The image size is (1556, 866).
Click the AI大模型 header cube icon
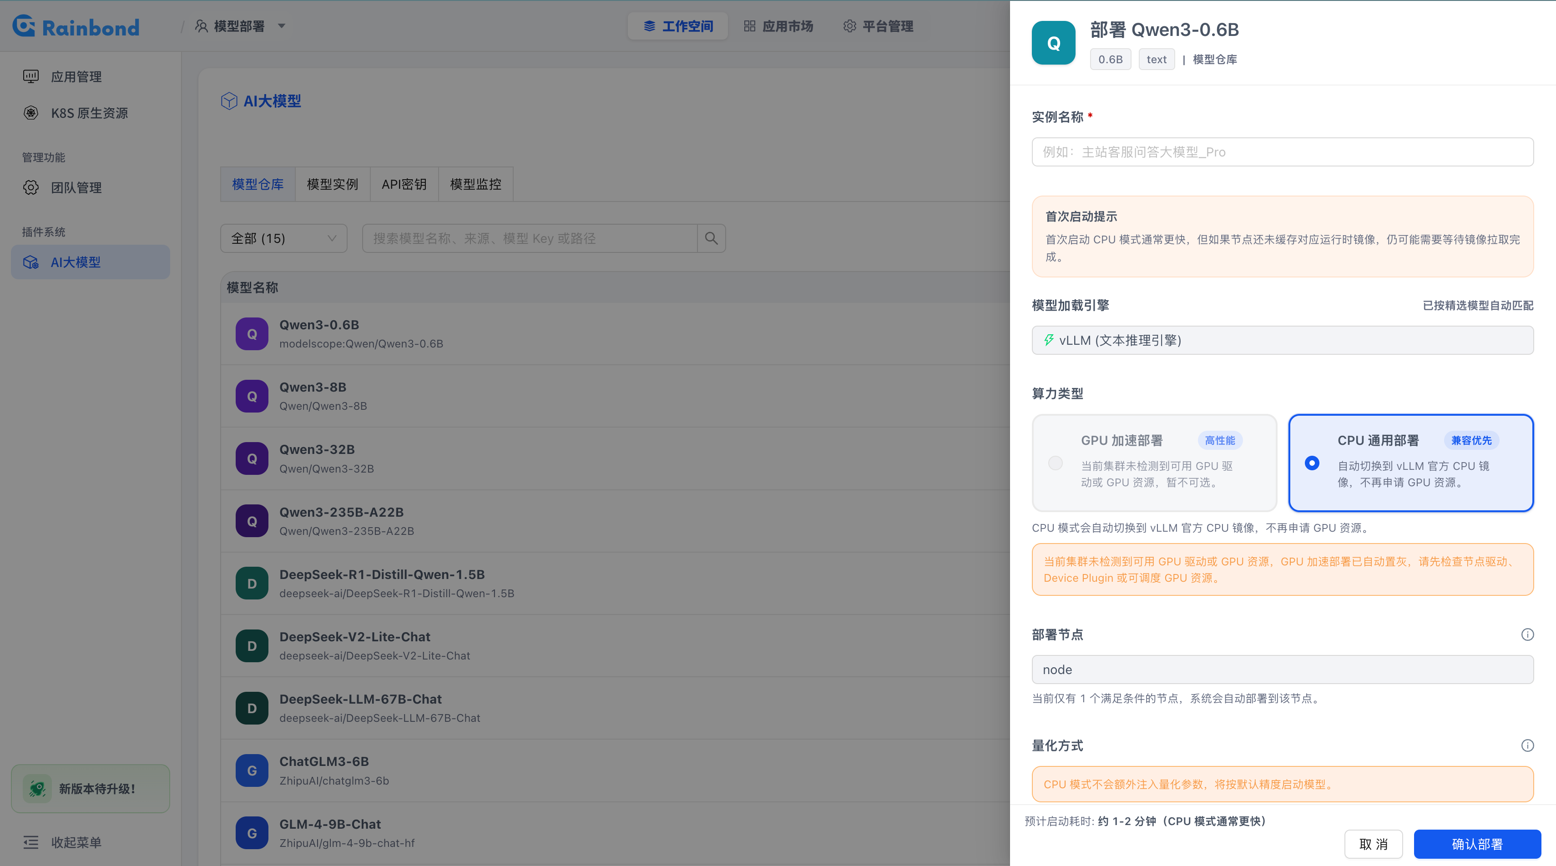click(229, 101)
